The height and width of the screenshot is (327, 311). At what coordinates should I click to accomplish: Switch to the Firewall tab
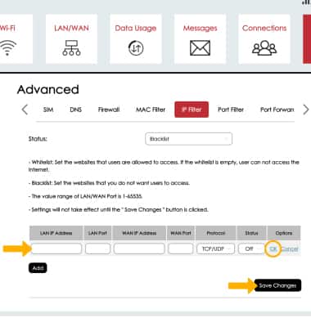pos(109,110)
